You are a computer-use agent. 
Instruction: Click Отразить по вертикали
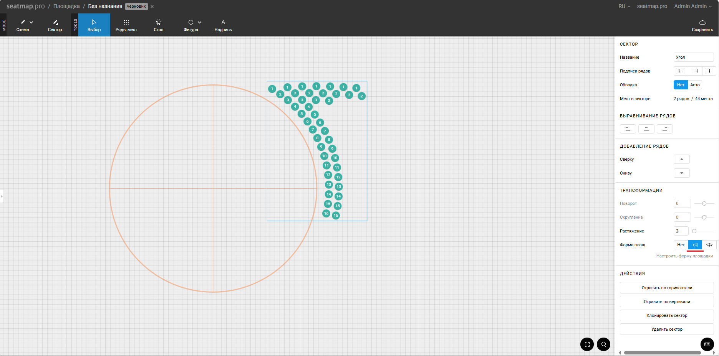point(667,302)
